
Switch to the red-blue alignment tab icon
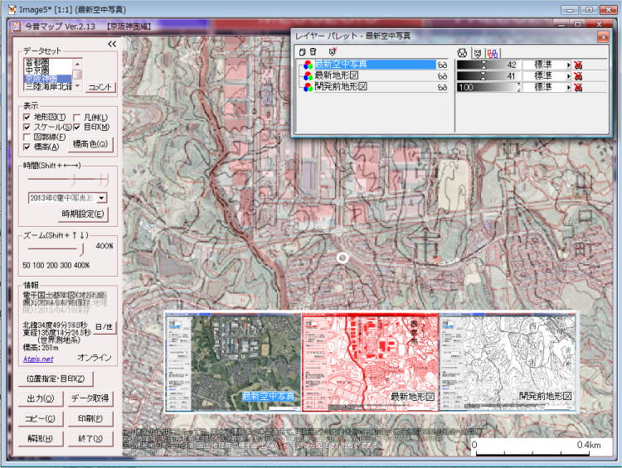(493, 54)
